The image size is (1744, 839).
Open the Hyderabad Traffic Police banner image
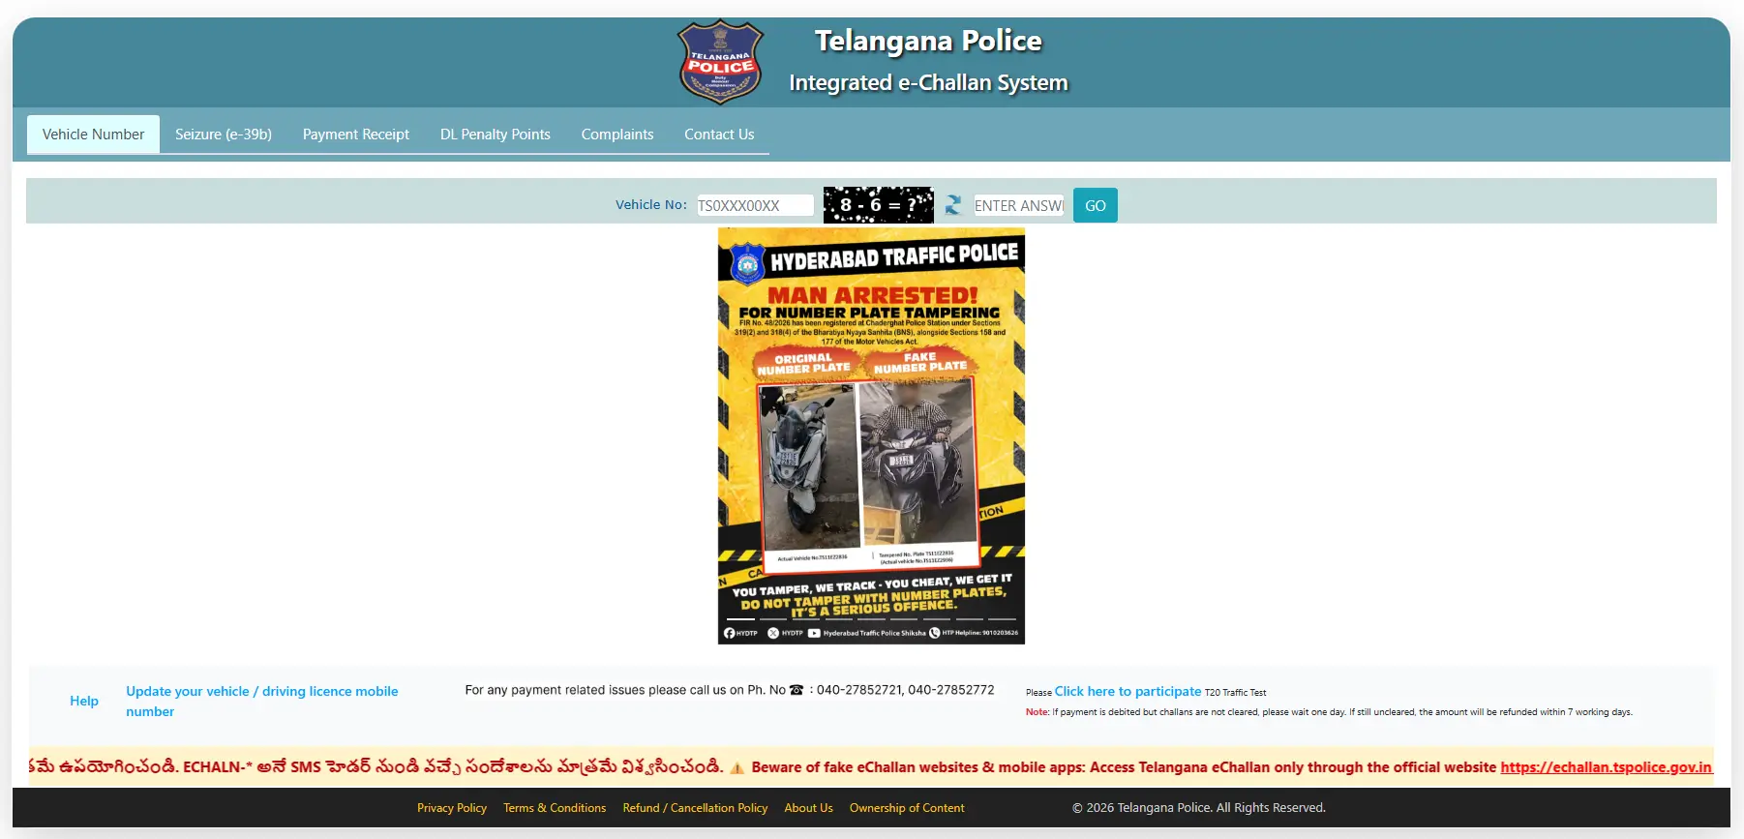pos(871,435)
